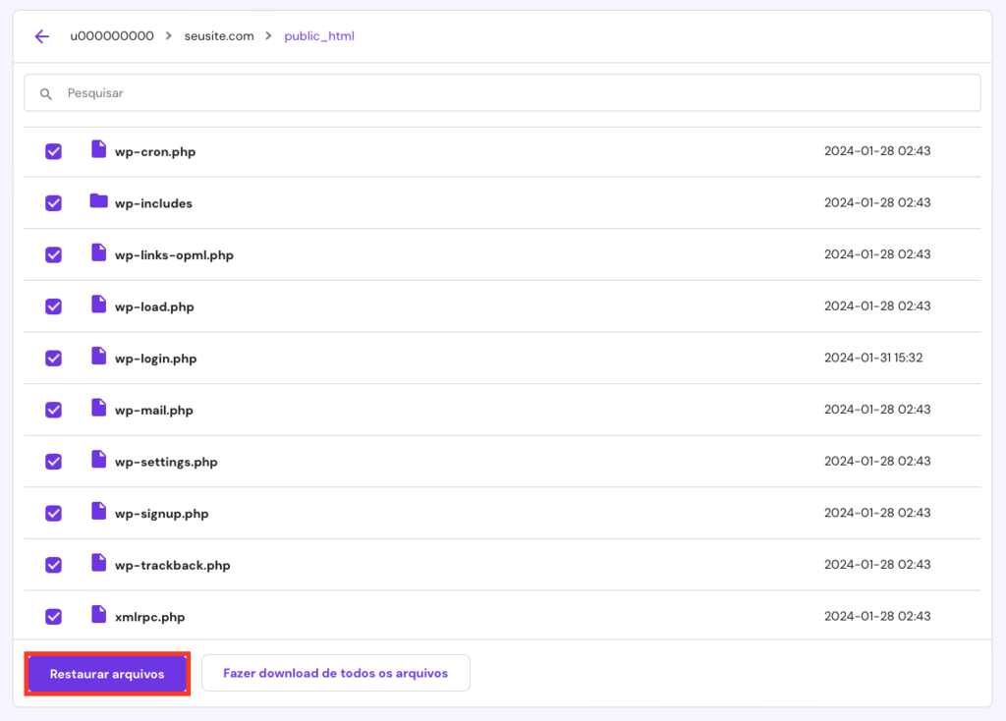Click the wp-includes folder icon

[x=98, y=202]
